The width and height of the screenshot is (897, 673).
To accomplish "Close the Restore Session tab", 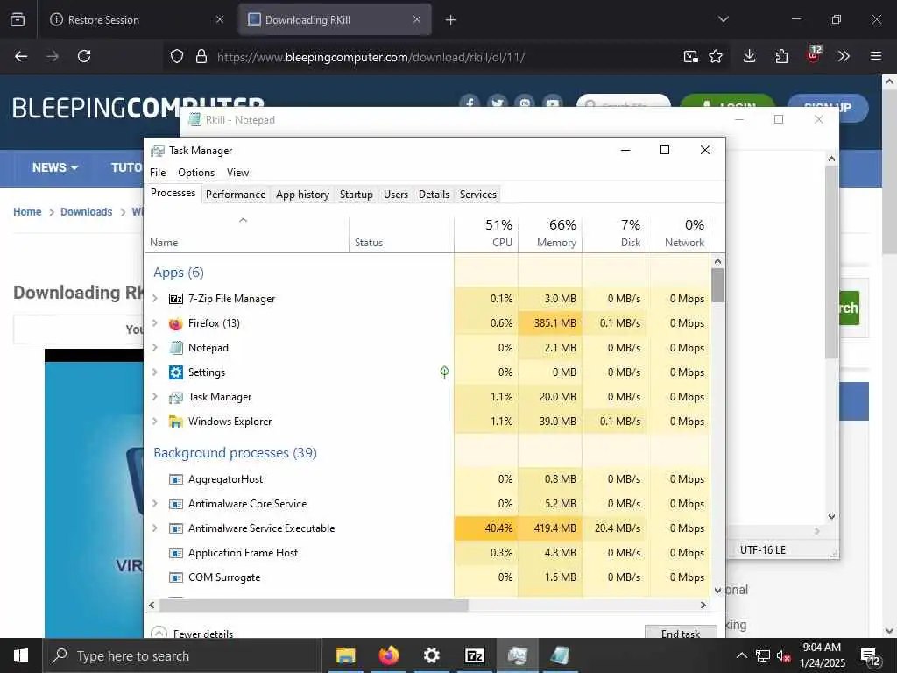I will click(x=220, y=19).
